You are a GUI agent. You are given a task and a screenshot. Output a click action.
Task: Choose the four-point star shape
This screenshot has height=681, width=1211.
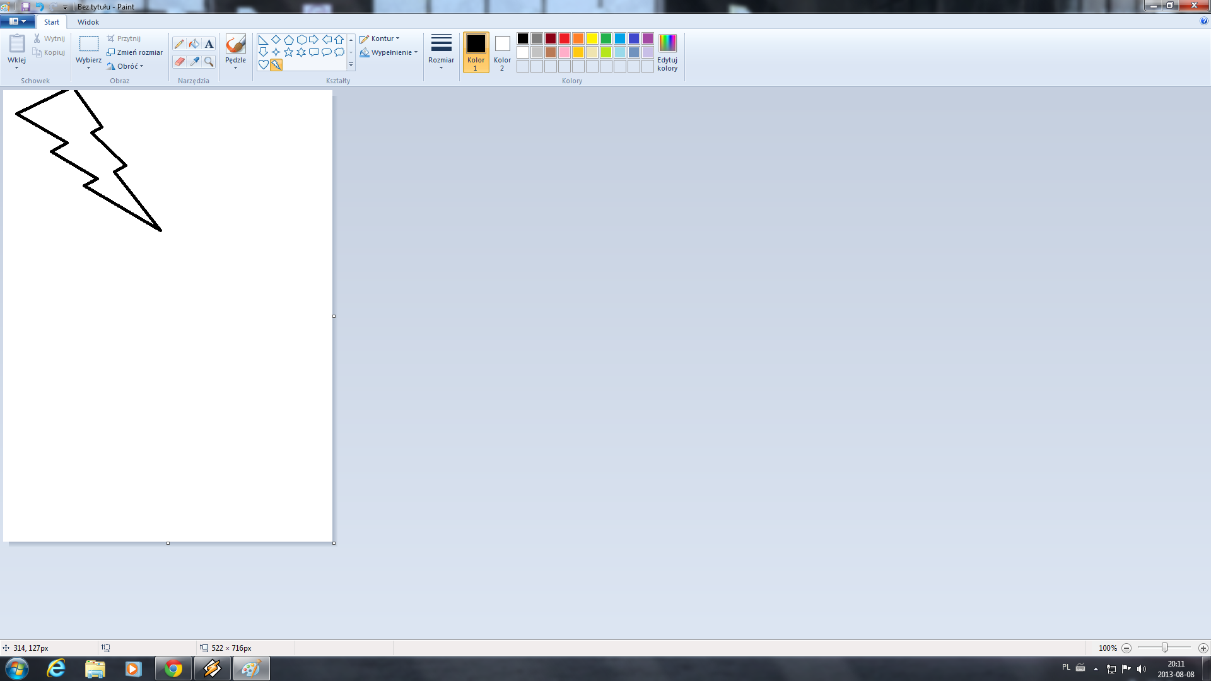point(276,52)
